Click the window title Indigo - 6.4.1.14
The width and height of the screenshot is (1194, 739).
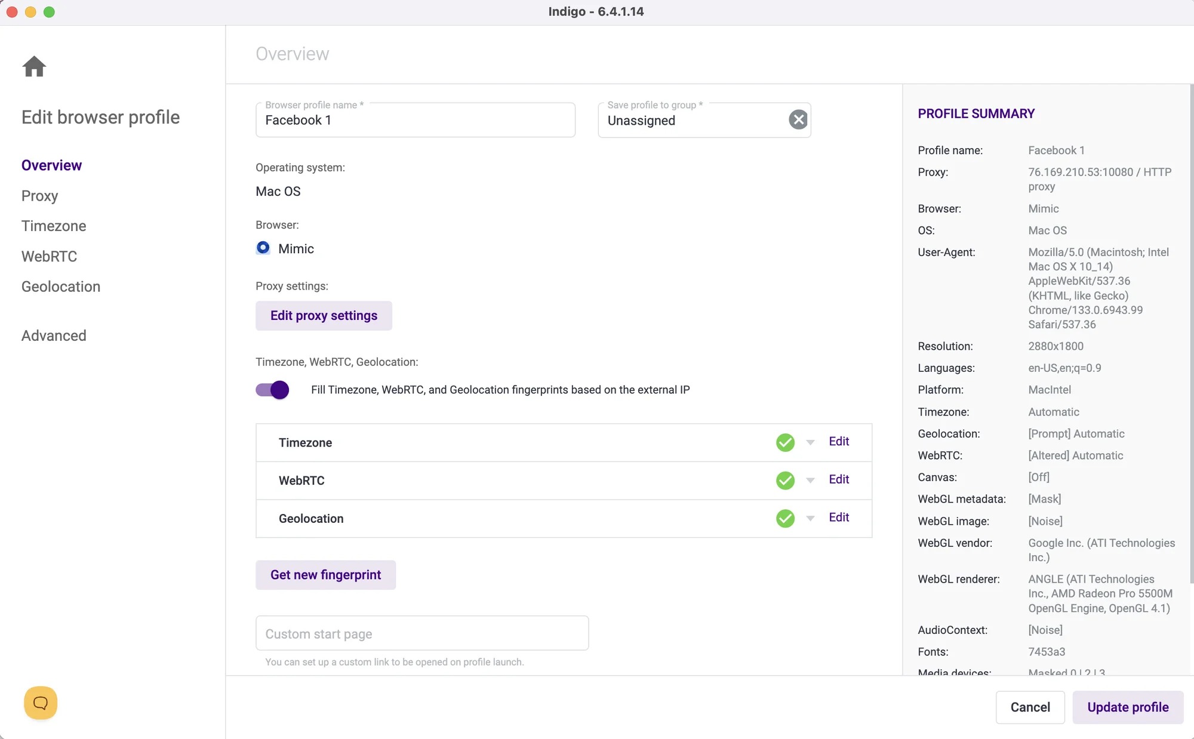[x=596, y=11]
